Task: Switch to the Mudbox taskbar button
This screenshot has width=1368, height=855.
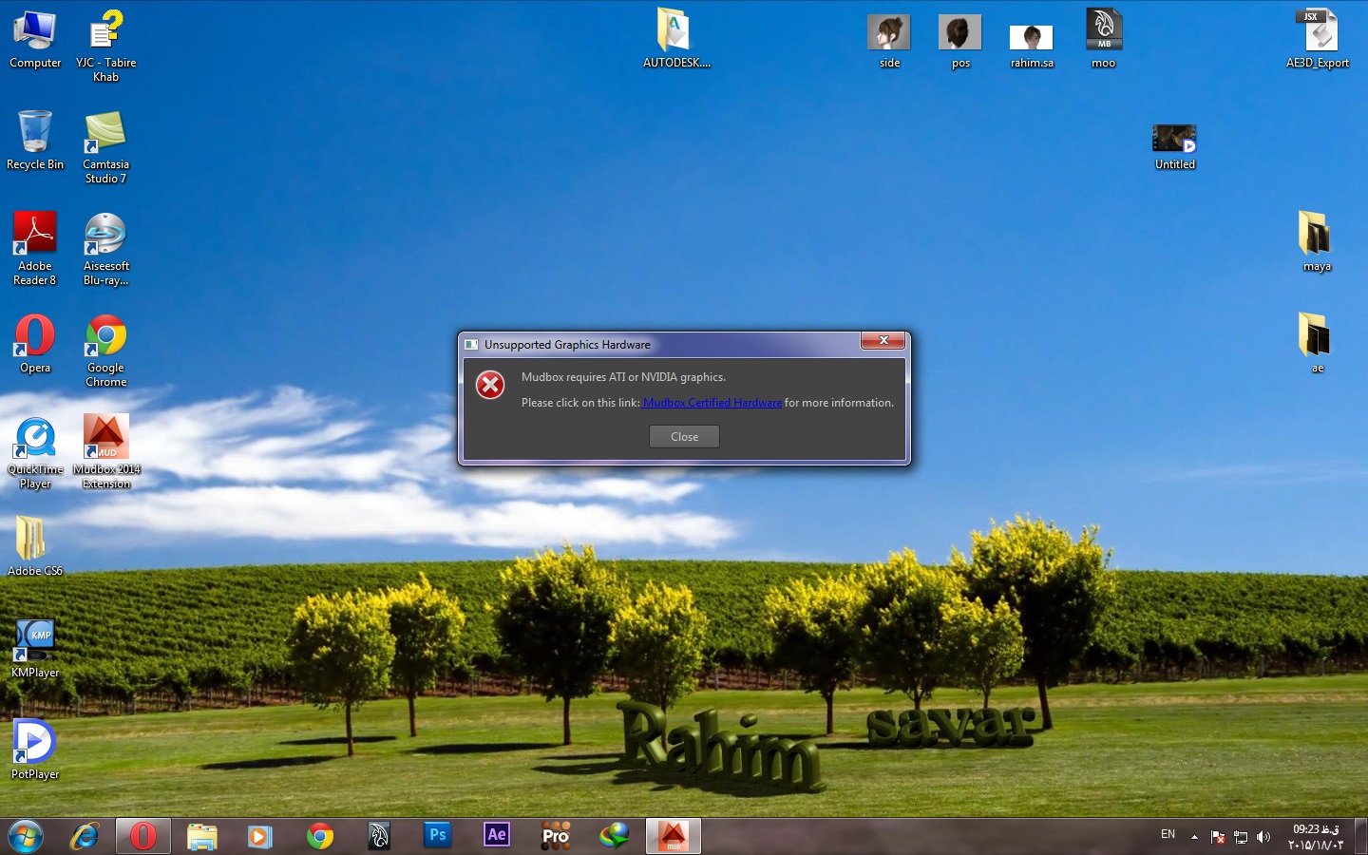Action: (x=674, y=836)
